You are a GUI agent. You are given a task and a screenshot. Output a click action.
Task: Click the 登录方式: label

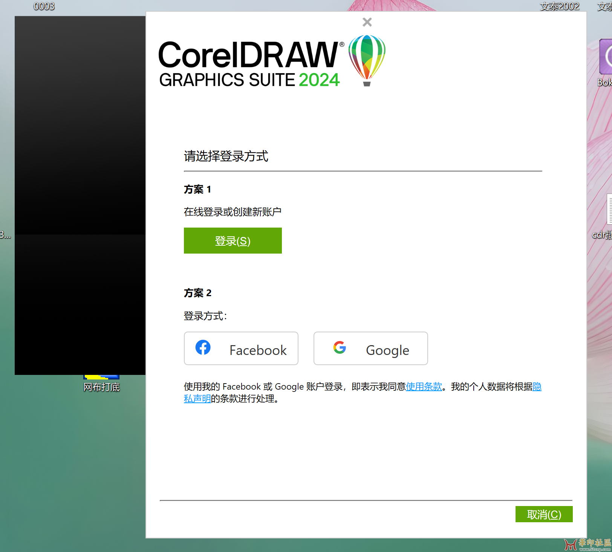click(x=205, y=316)
